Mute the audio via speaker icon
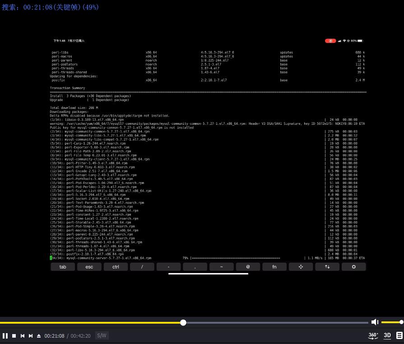 [375, 322]
